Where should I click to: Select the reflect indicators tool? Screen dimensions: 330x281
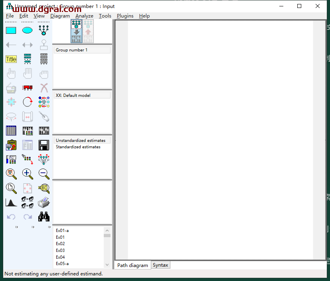pyautogui.click(x=44, y=102)
